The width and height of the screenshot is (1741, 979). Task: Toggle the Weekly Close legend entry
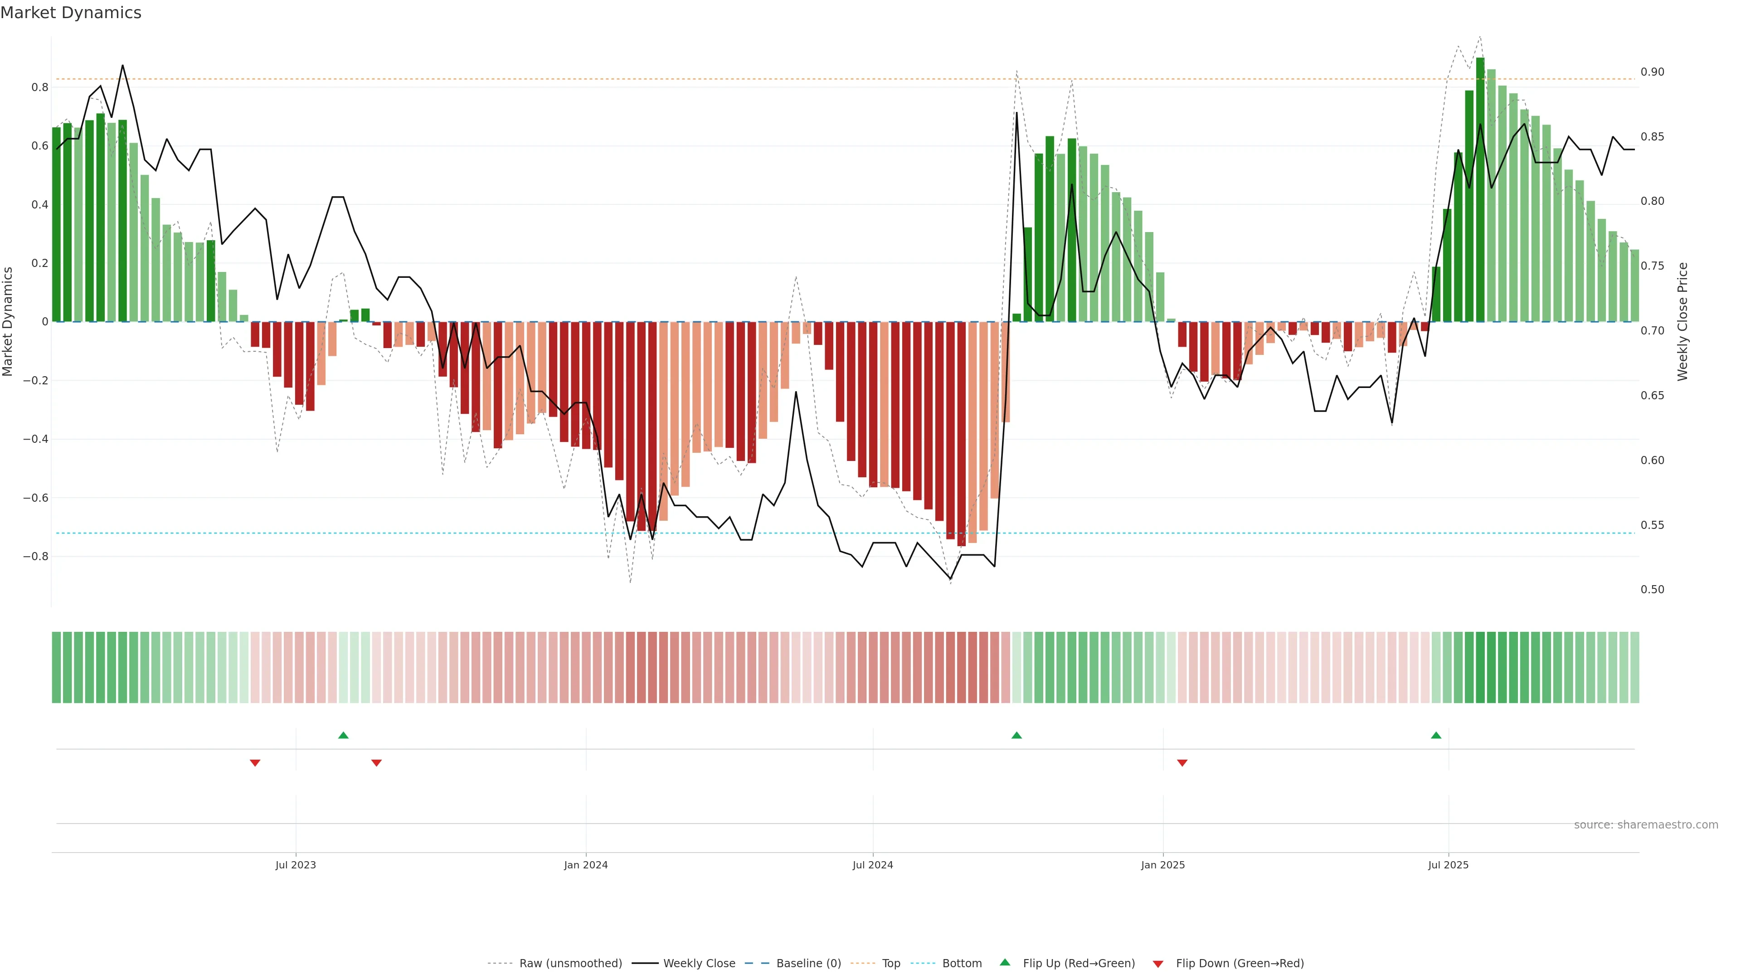[699, 964]
